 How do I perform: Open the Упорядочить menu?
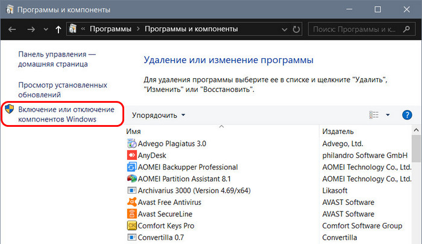pos(159,115)
